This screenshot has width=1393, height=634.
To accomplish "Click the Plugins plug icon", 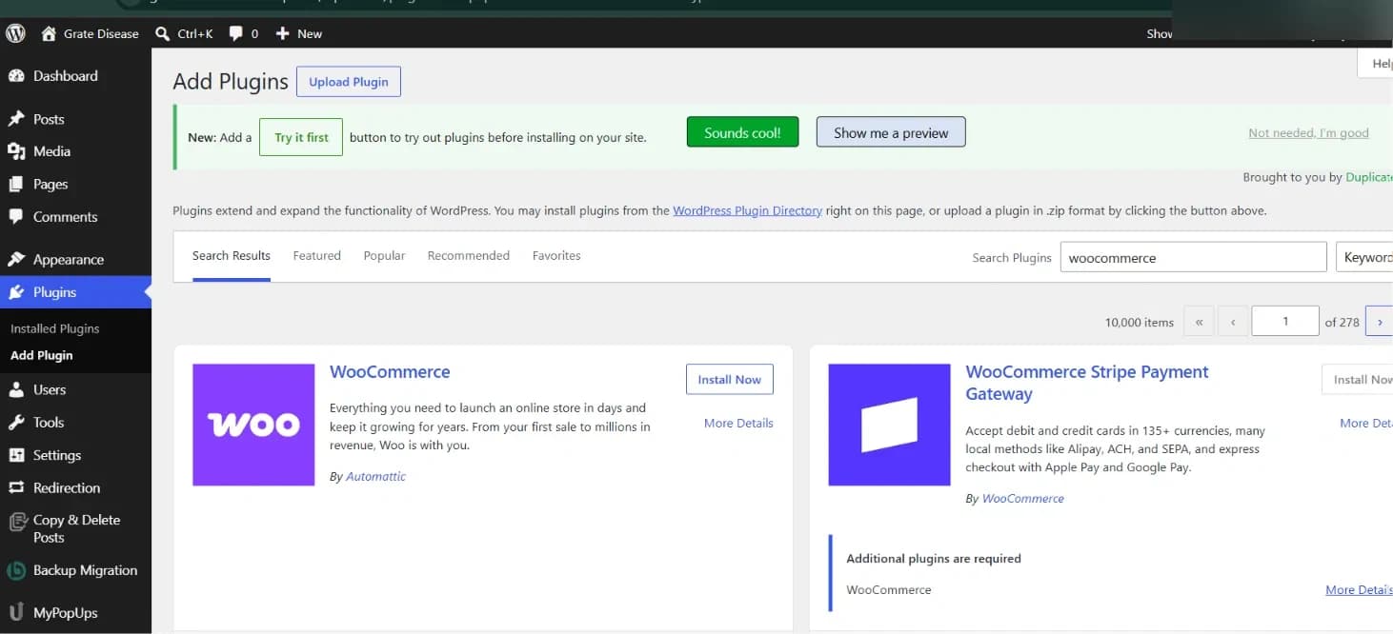I will [16, 292].
